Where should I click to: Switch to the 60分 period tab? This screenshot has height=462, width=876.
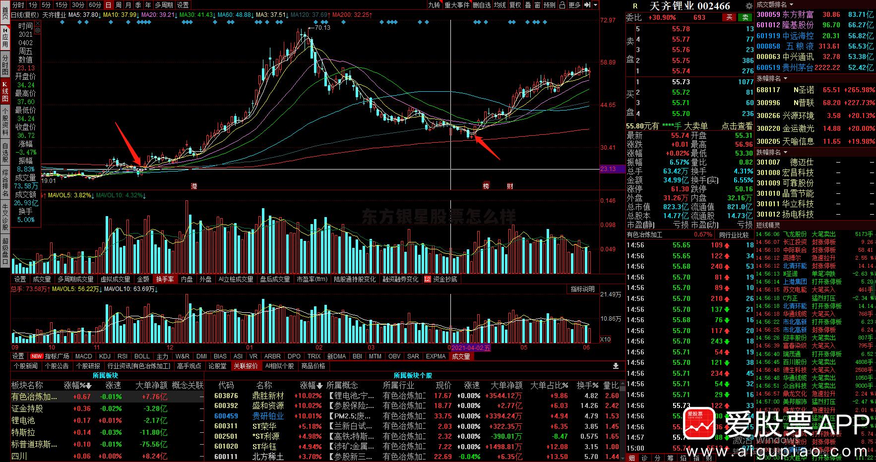pos(95,5)
